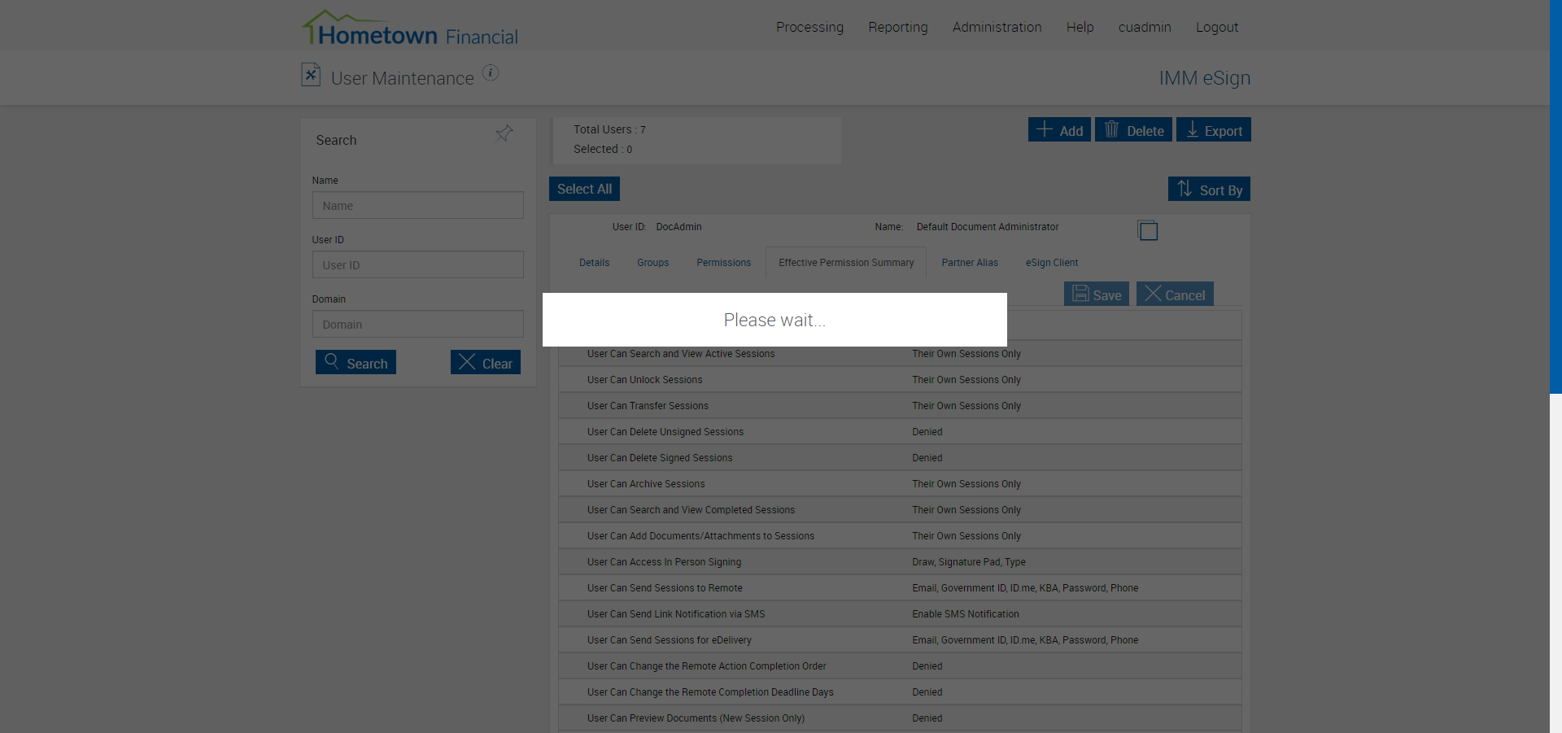Switch to the eSign Client tab

[x=1051, y=263]
